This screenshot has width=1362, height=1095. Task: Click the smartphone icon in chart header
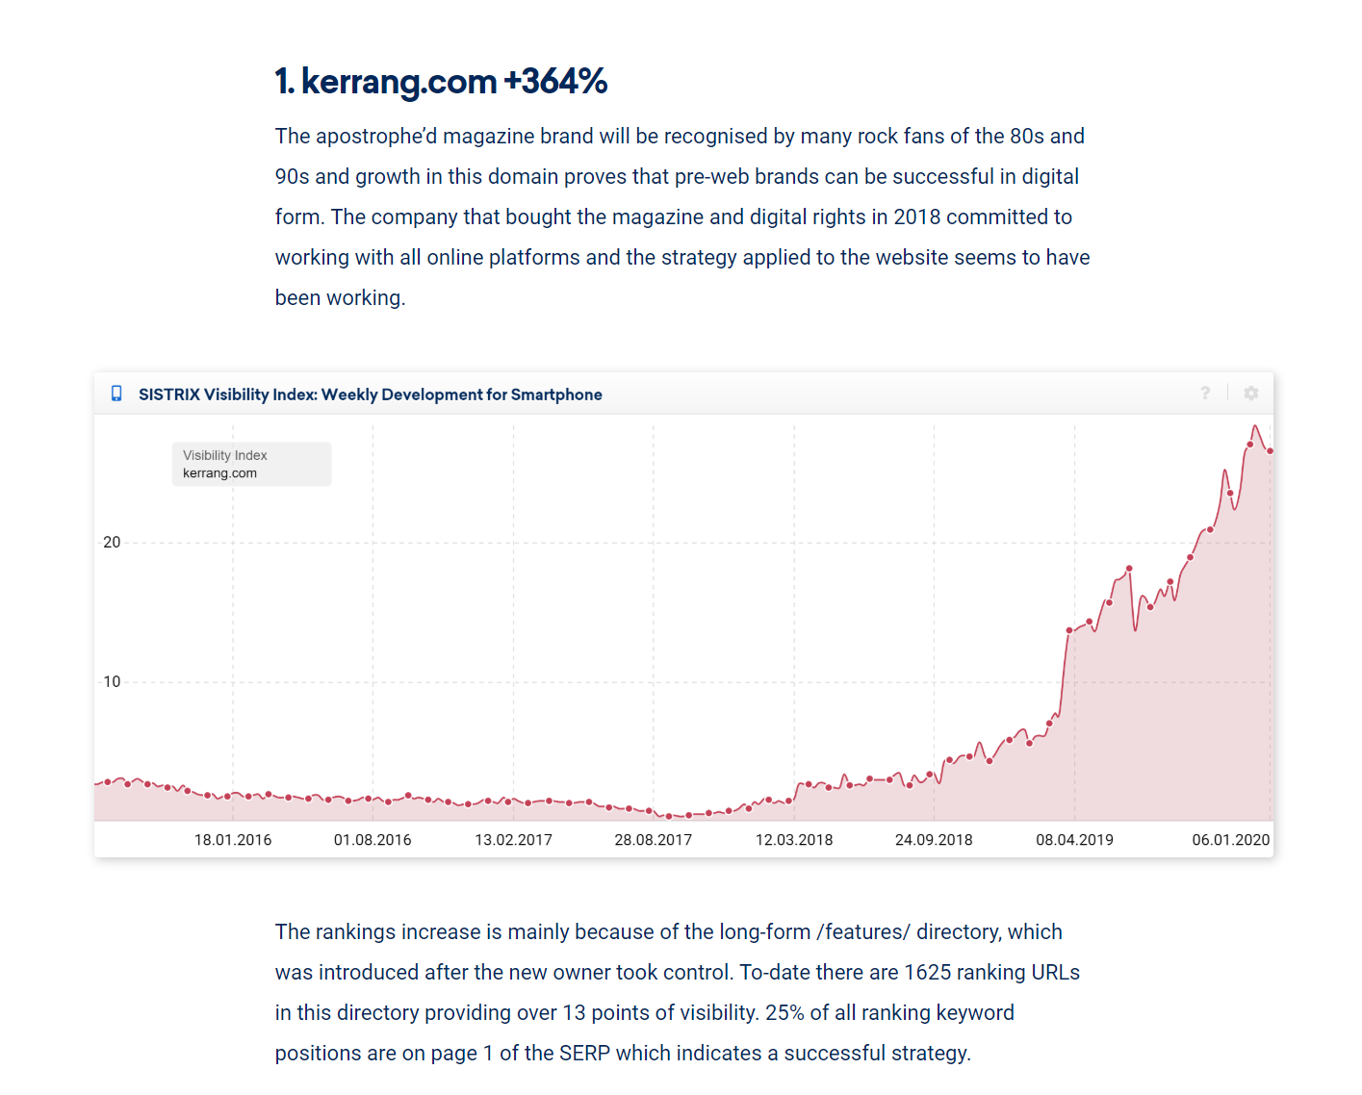[x=116, y=394]
